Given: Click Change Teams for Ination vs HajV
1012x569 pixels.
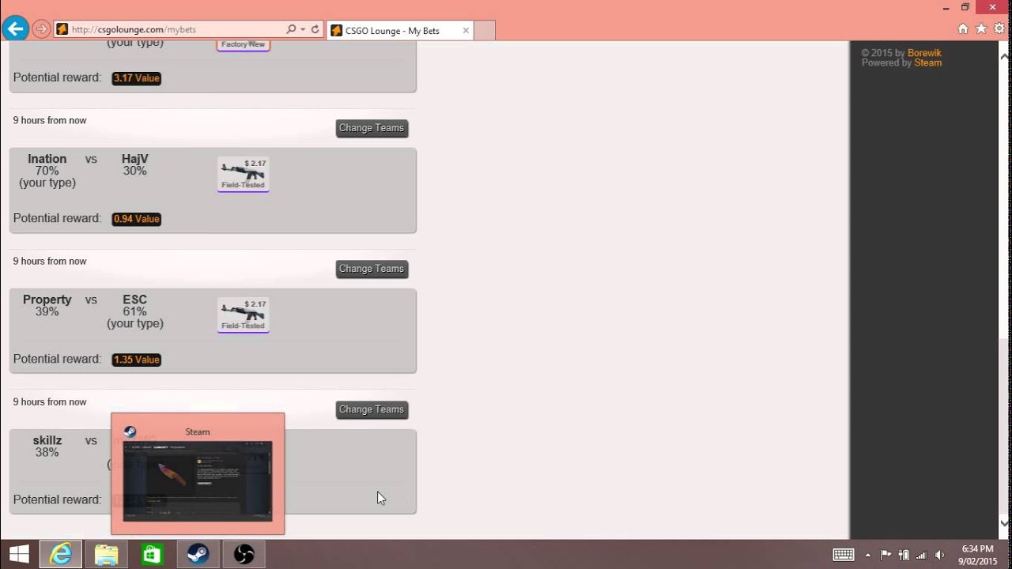Looking at the screenshot, I should tap(372, 128).
